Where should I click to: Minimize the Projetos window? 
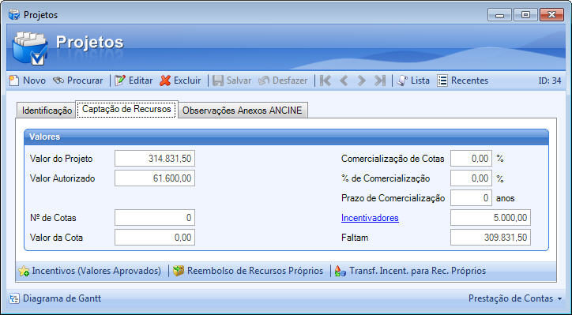click(x=499, y=15)
